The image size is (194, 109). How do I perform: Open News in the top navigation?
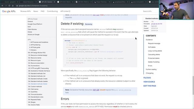(36, 11)
